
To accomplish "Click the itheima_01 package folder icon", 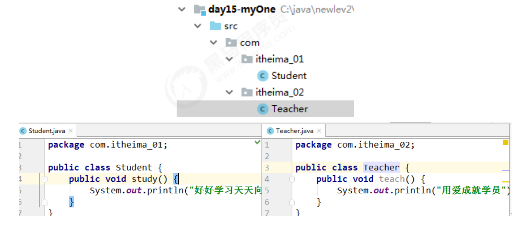I will [247, 59].
